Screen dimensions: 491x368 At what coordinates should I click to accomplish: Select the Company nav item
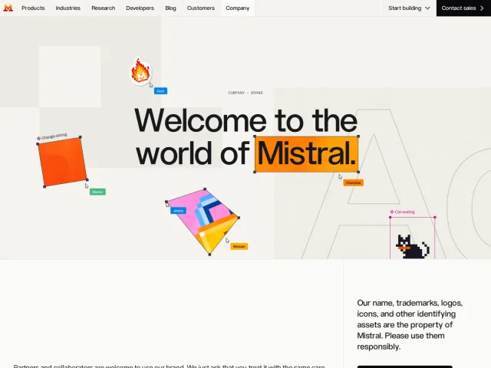click(x=237, y=8)
